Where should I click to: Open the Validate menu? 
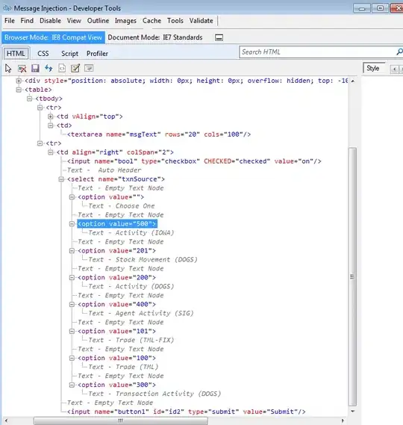coord(201,21)
